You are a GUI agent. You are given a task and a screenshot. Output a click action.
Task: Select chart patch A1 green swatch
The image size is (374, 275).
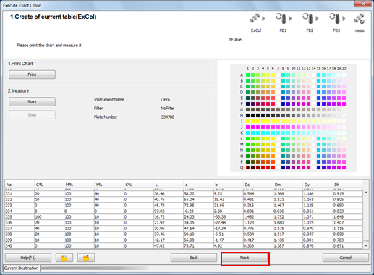(x=247, y=75)
